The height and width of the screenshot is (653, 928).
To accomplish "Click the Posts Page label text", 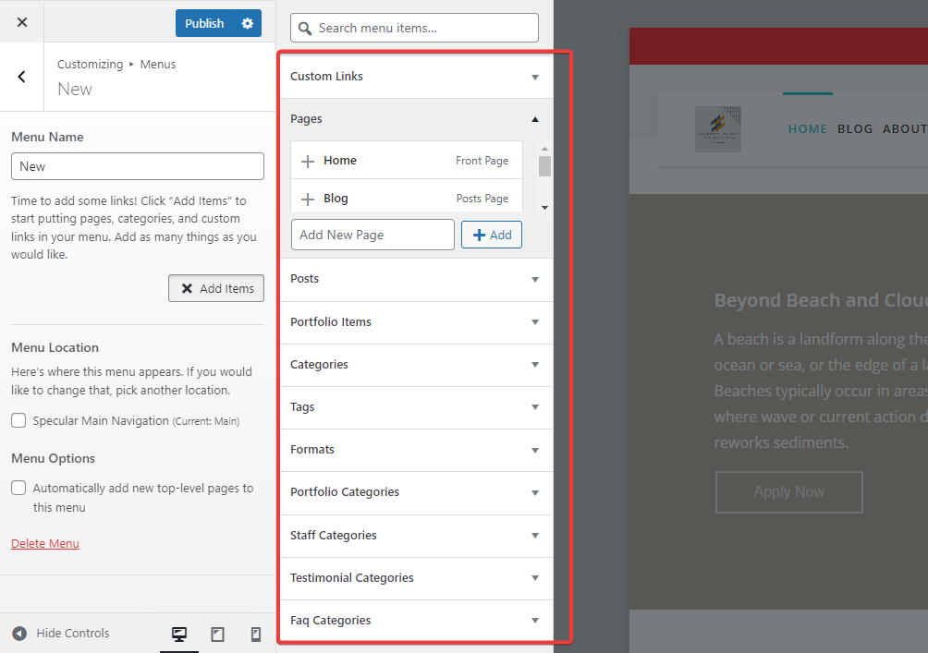I will 482,199.
